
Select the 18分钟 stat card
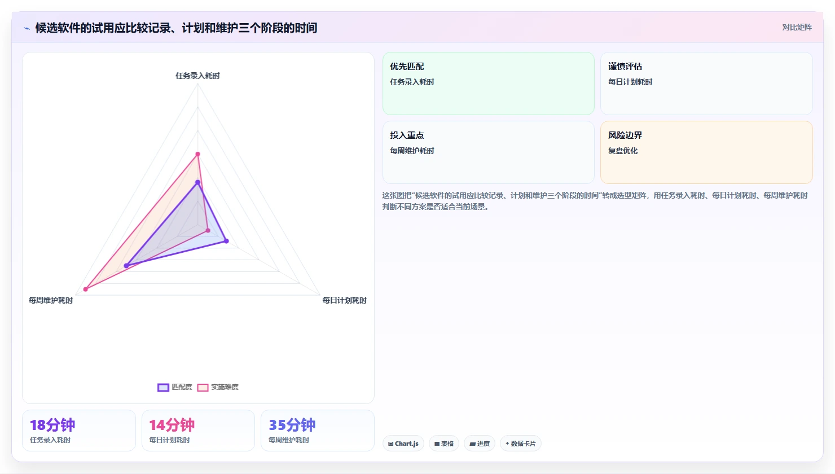[79, 431]
